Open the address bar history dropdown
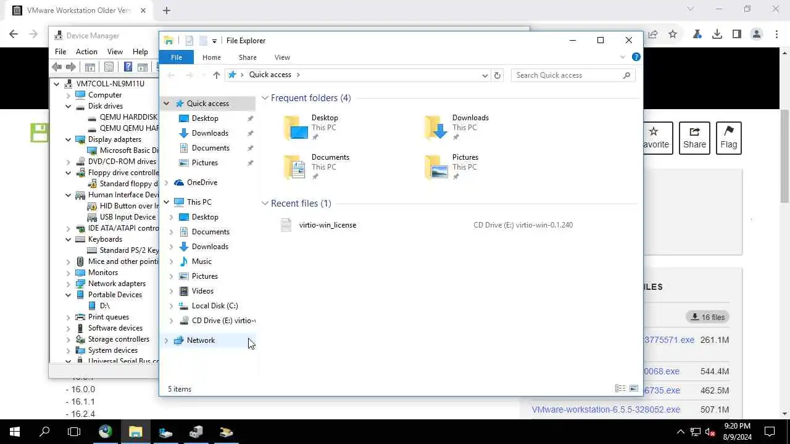 pyautogui.click(x=485, y=75)
